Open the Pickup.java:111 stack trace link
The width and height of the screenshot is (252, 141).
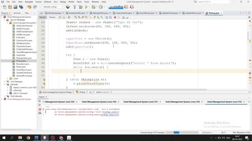click(110, 115)
